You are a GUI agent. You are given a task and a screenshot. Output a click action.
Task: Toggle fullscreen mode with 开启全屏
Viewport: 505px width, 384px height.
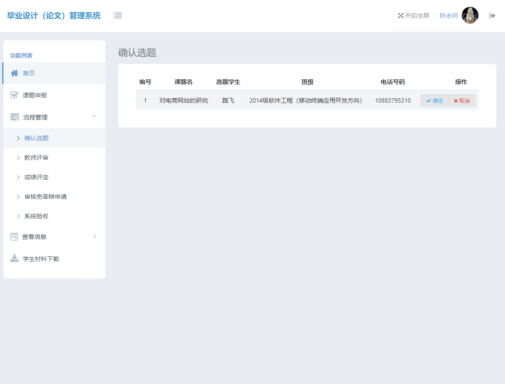click(x=417, y=15)
